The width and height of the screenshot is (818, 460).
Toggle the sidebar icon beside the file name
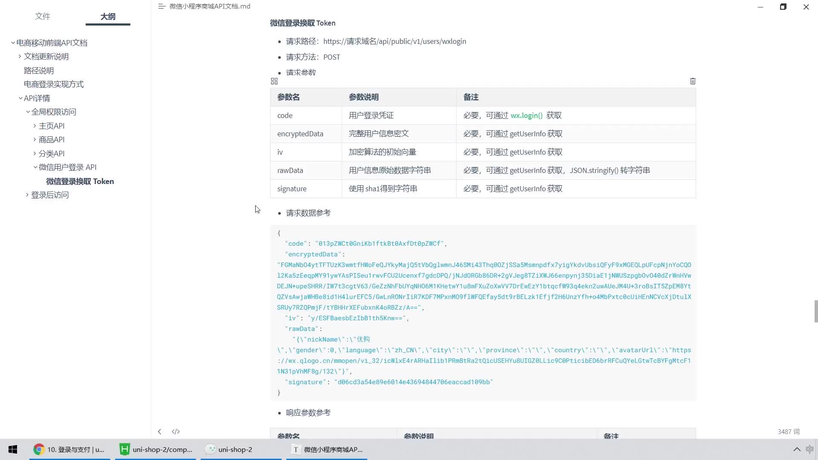tap(161, 6)
